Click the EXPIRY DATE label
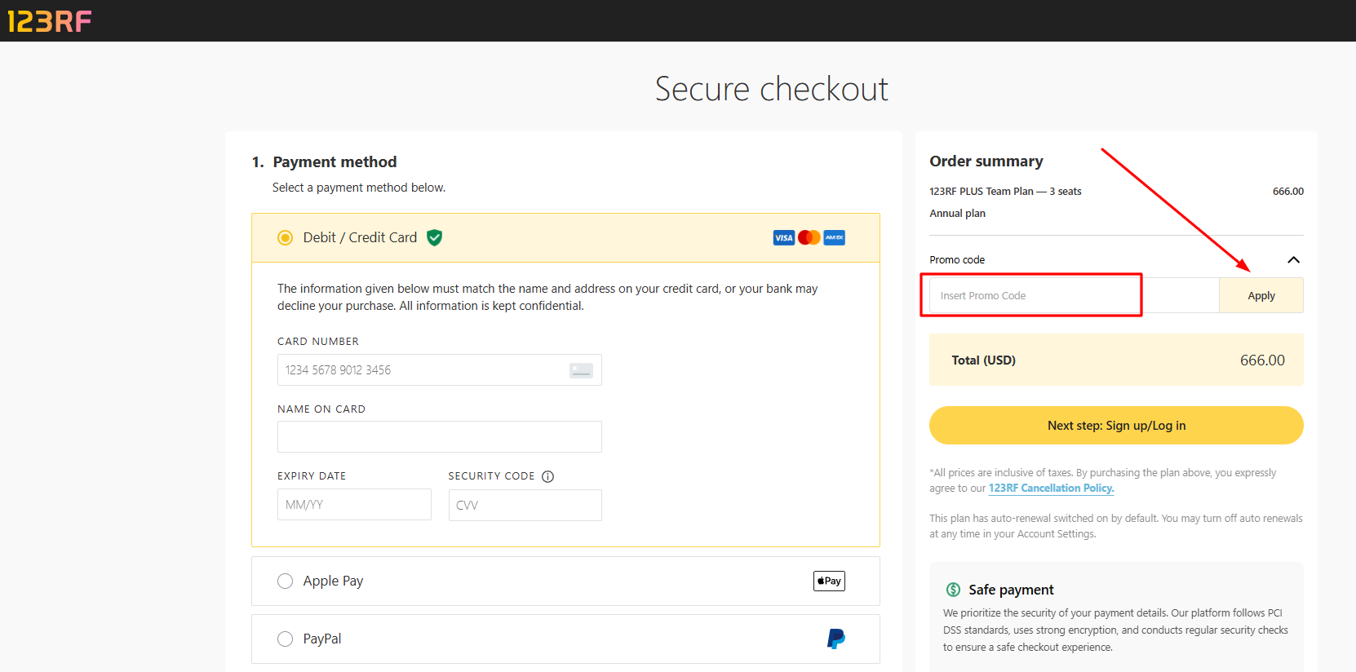This screenshot has height=672, width=1356. tap(312, 476)
